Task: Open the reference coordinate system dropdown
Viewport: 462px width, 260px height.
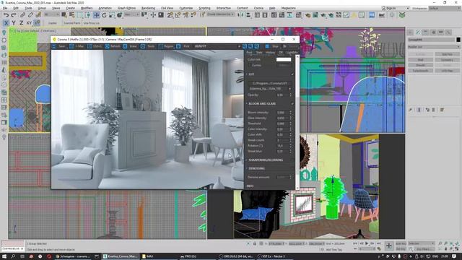Action: tap(132, 14)
